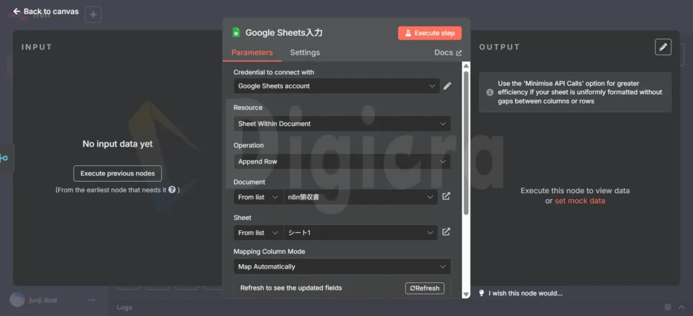693x316 pixels.
Task: Switch to the Parameters tab
Action: click(x=252, y=53)
